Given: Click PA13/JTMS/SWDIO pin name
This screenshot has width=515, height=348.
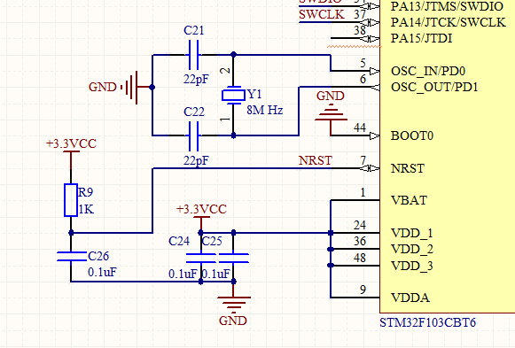Looking at the screenshot, I should coord(447,6).
